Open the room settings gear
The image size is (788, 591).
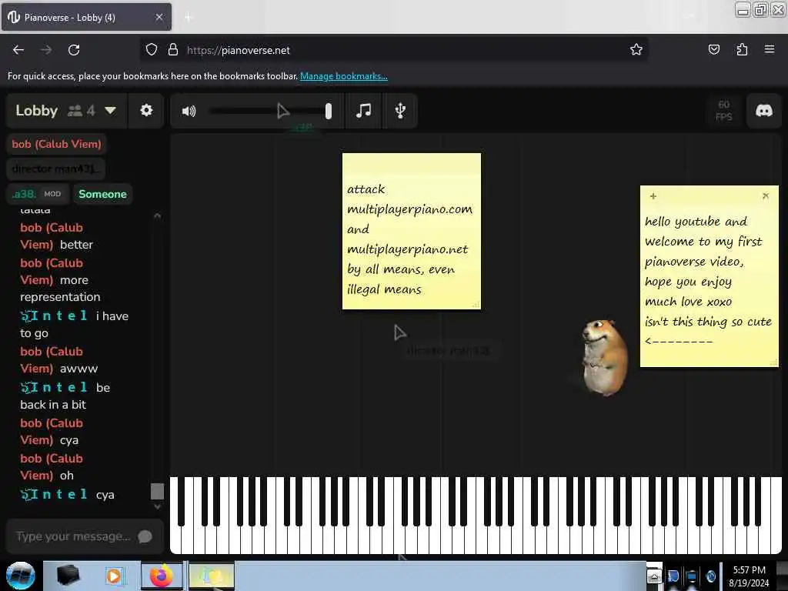pyautogui.click(x=146, y=111)
